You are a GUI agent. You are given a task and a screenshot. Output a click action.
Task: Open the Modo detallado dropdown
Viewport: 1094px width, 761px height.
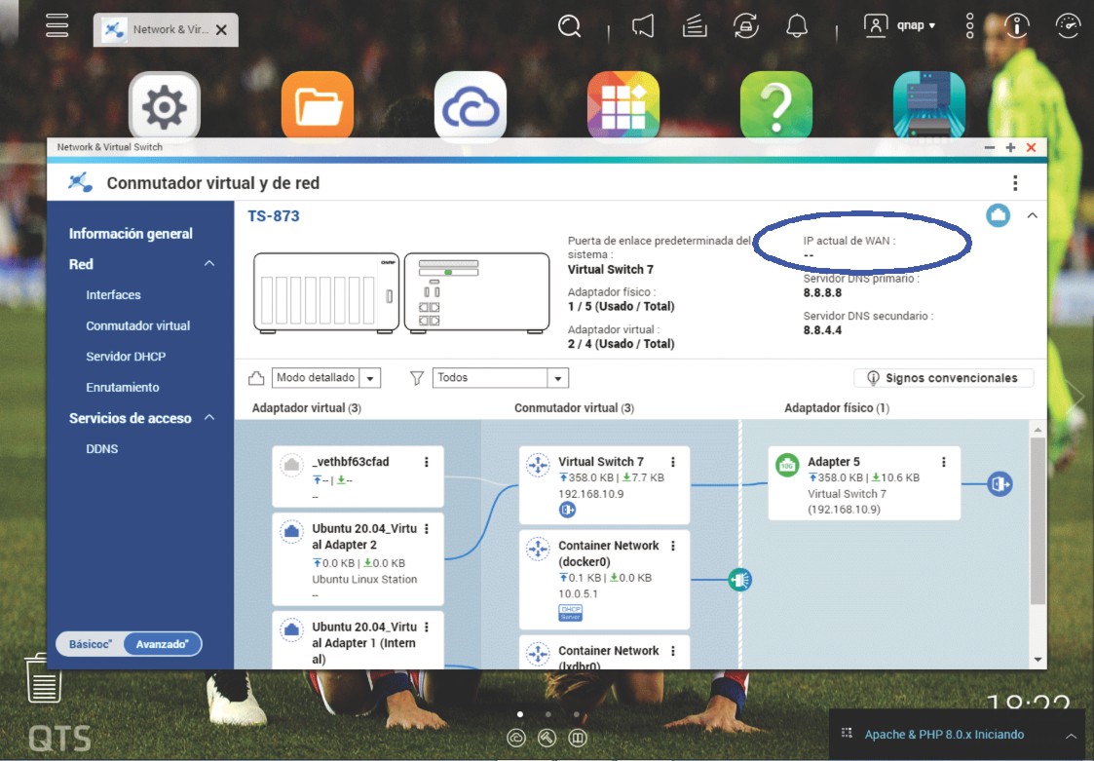[325, 378]
